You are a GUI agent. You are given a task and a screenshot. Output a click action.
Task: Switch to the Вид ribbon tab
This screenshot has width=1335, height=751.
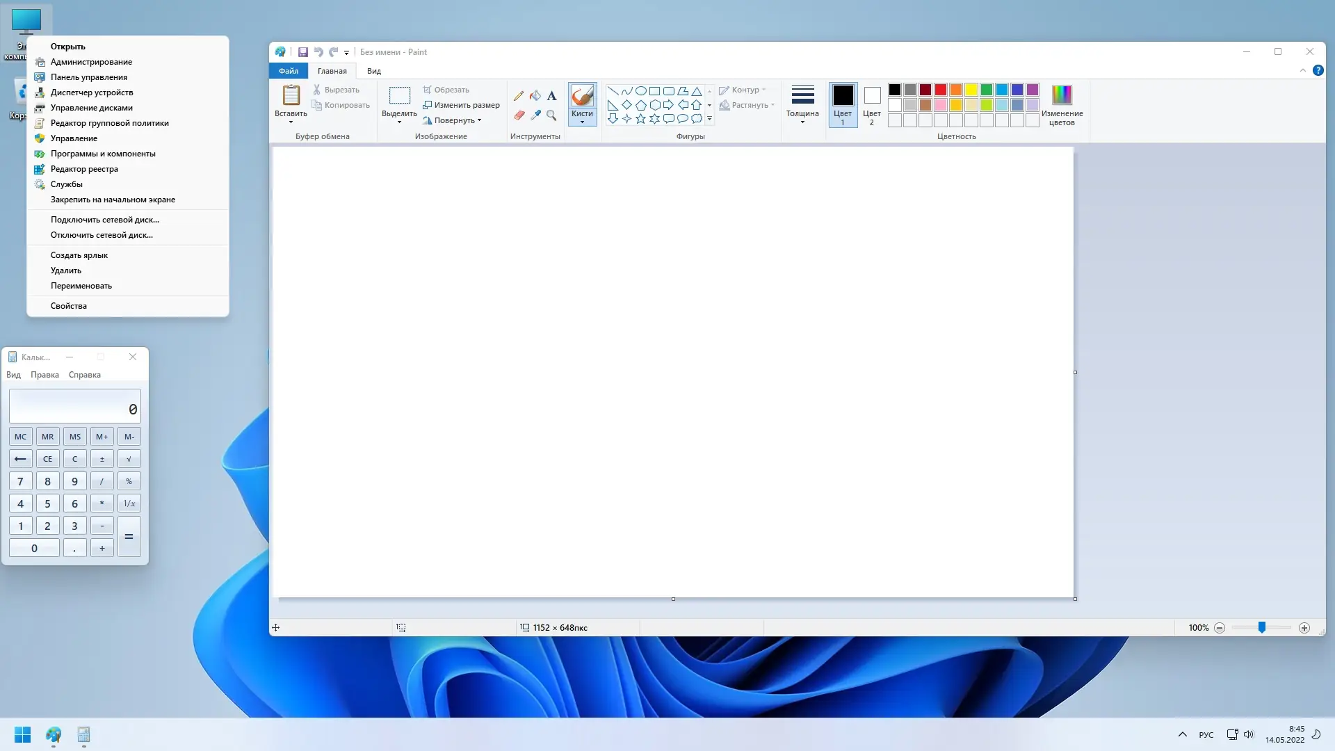pos(374,71)
